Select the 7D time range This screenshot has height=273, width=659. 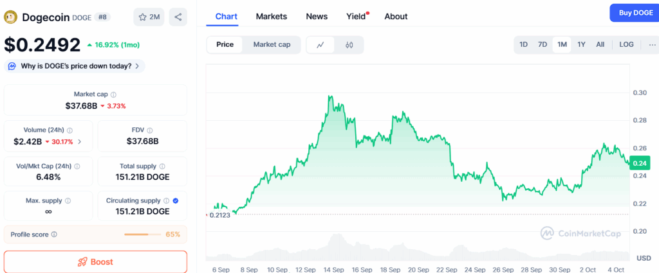(x=543, y=44)
